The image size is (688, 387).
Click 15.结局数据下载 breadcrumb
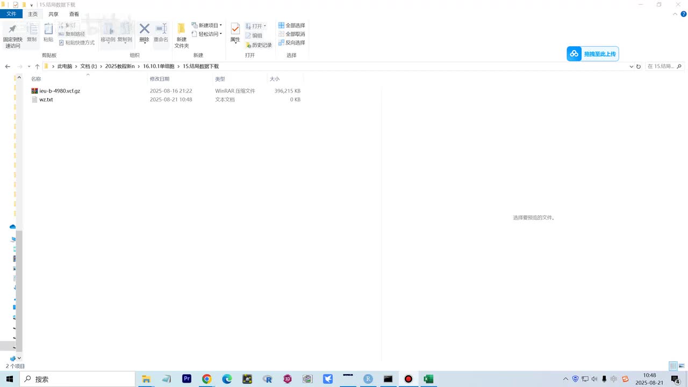tap(201, 66)
